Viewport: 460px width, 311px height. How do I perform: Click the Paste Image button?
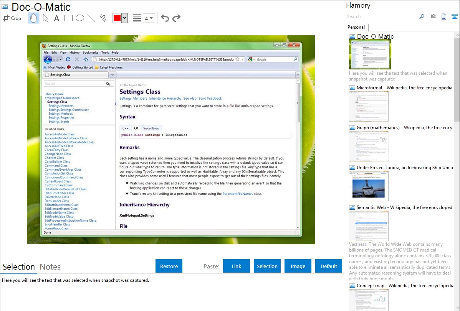point(298,266)
